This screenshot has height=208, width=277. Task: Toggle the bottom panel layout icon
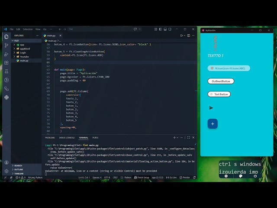tap(165, 29)
